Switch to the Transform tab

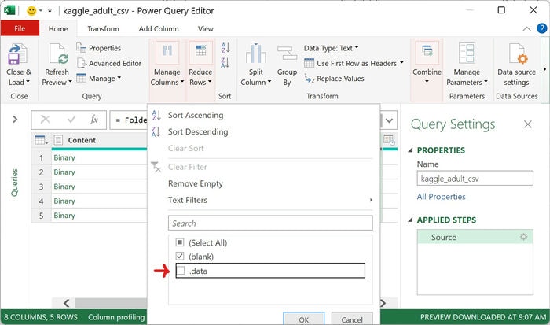(103, 29)
